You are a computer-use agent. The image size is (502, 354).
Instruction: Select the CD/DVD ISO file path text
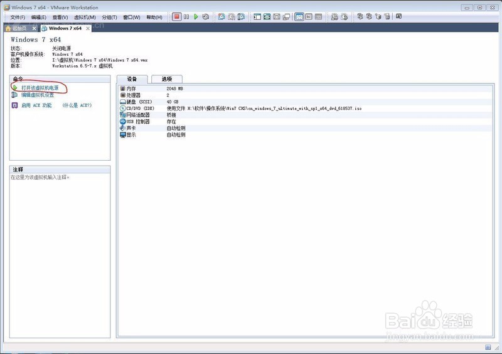[x=264, y=109]
